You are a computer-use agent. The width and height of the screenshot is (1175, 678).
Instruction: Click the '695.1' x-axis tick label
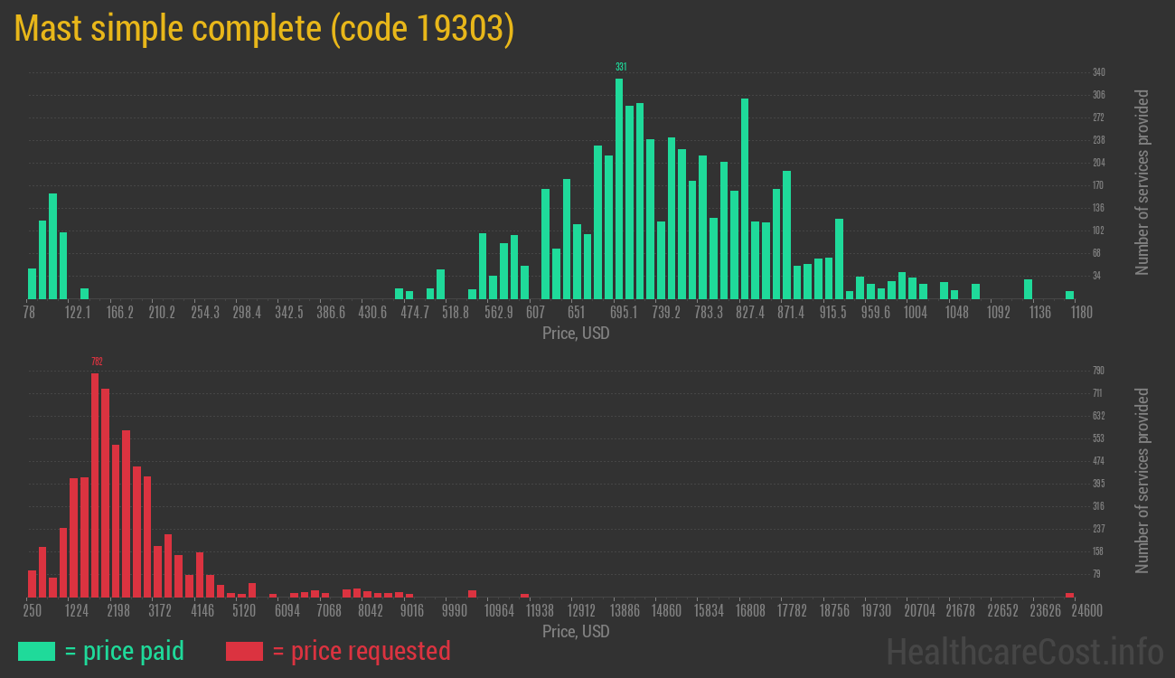[x=624, y=313]
